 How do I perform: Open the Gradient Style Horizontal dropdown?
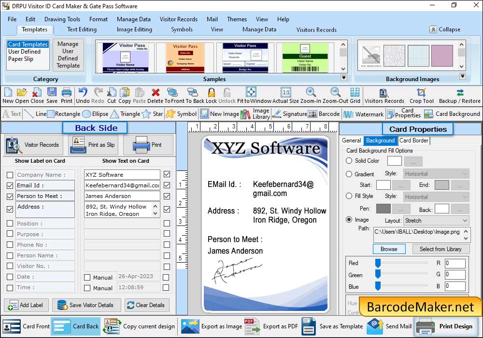click(436, 174)
